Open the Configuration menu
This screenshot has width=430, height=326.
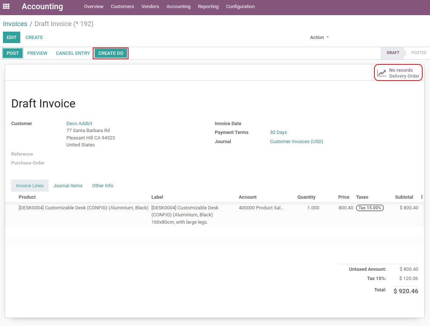point(240,7)
